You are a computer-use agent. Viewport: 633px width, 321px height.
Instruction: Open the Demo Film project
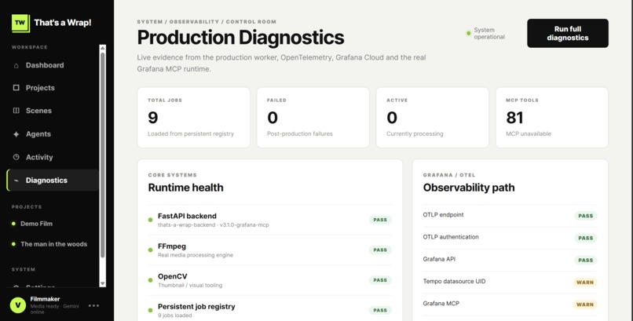36,224
